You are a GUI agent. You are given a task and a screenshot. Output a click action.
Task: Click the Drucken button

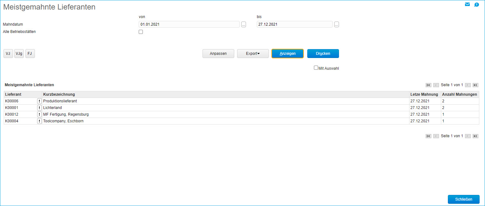323,54
